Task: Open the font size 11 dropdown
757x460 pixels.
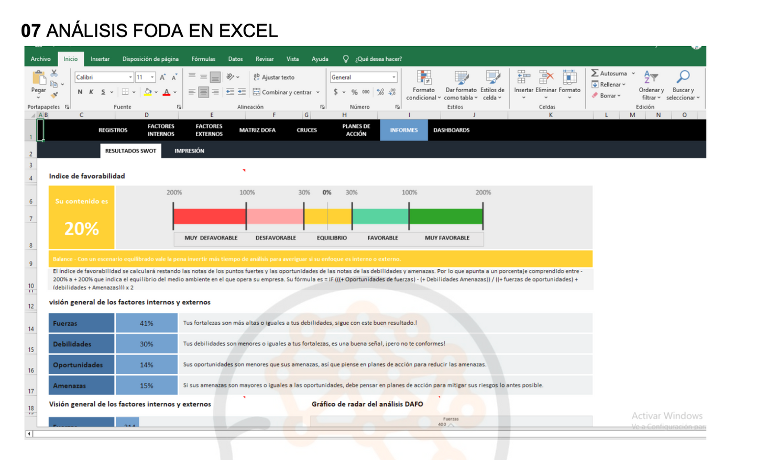Action: pos(152,77)
